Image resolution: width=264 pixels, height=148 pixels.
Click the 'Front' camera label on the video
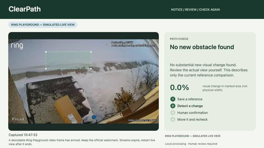18,119
